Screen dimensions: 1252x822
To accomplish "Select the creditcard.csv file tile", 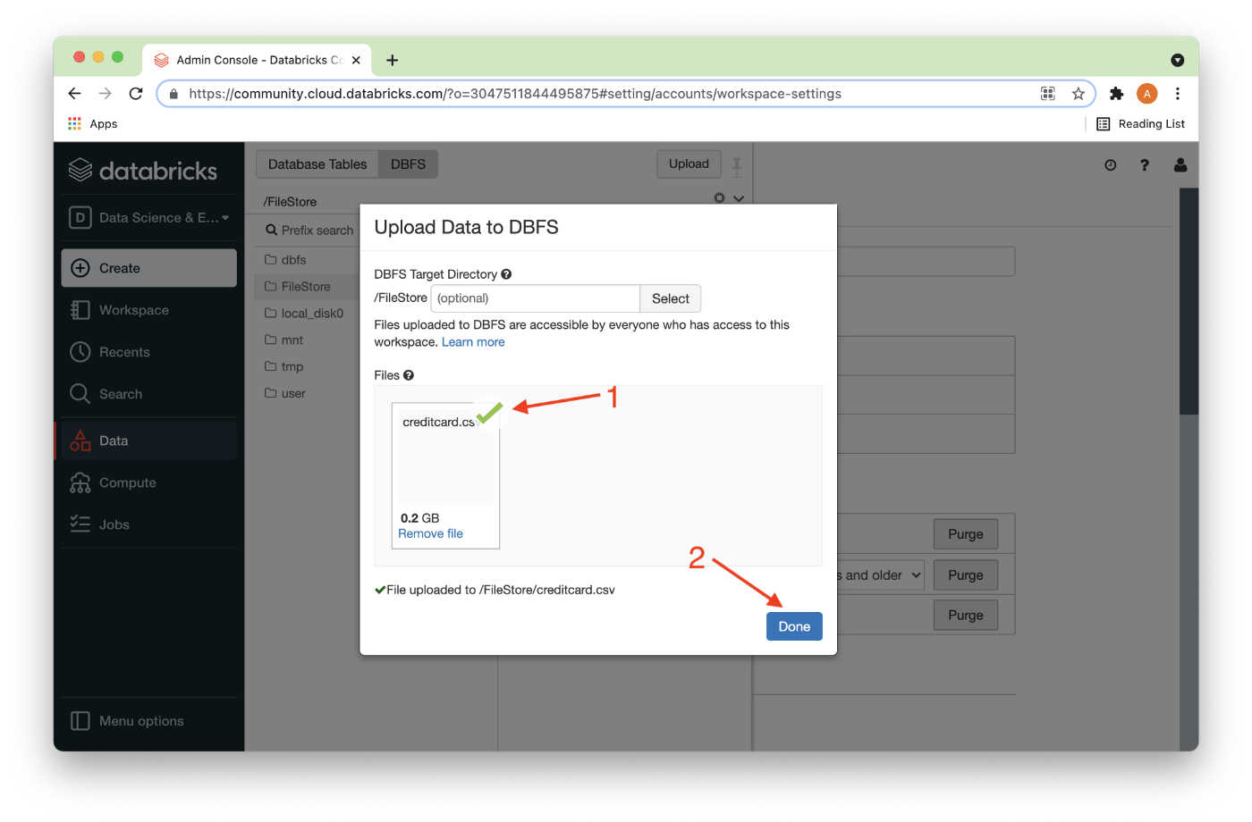I will tap(445, 474).
